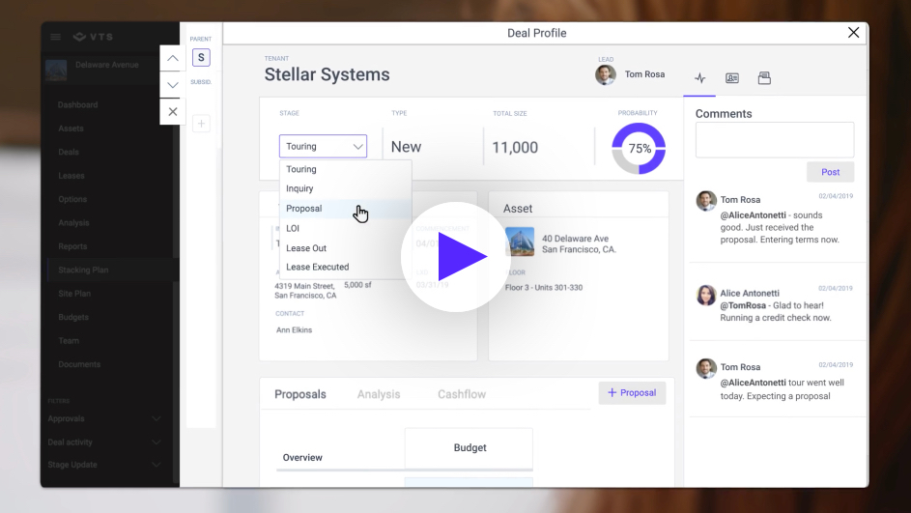Viewport: 911px width, 513px height.
Task: Open Documents in the sidebar
Action: click(79, 364)
